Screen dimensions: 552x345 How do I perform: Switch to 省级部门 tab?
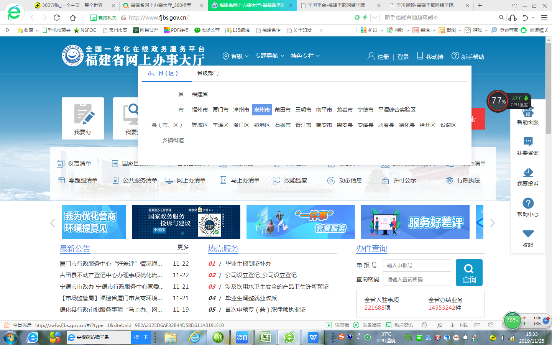(208, 73)
